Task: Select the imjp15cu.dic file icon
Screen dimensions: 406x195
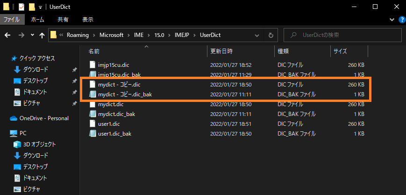Action: click(93, 65)
